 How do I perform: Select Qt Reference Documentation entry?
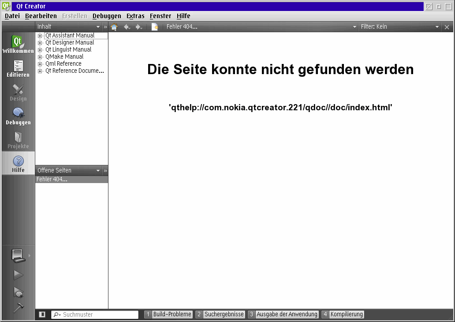click(75, 71)
